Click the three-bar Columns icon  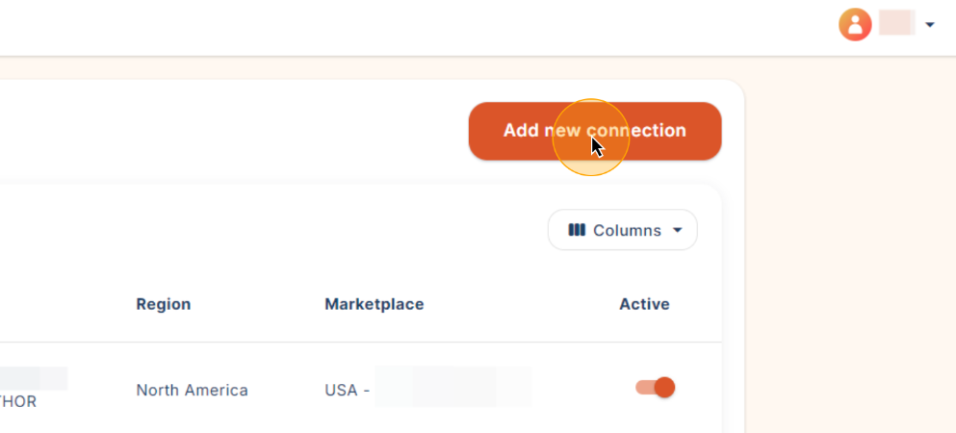(576, 230)
